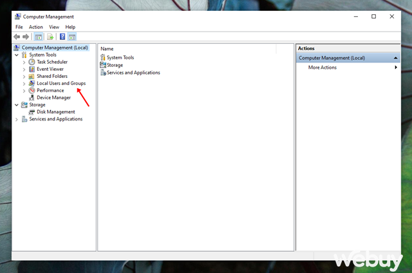Open the File menu
This screenshot has width=412, height=273.
[19, 27]
